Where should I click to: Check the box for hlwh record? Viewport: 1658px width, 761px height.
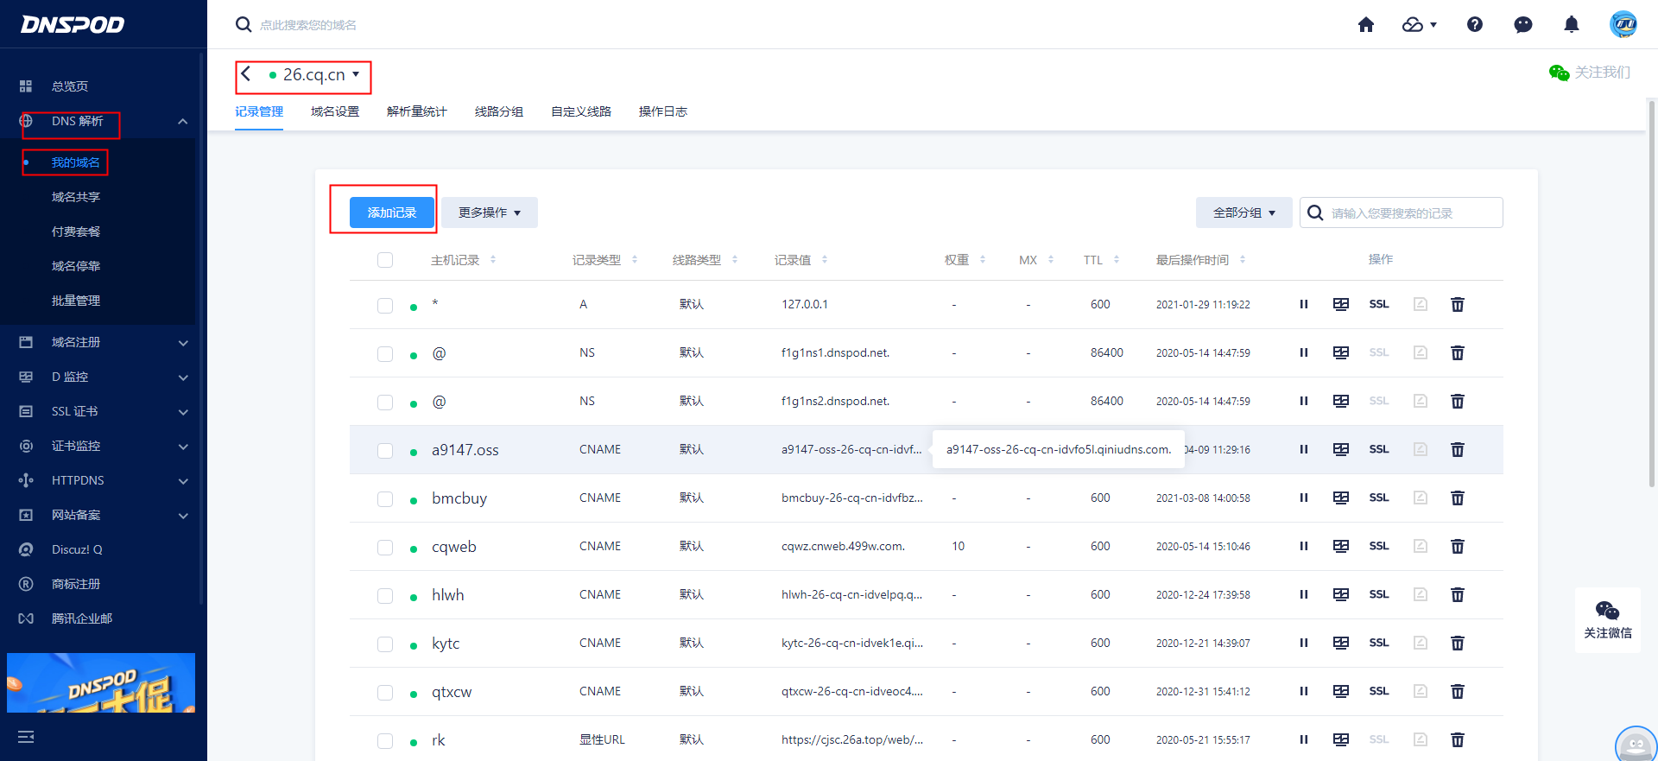tap(385, 595)
